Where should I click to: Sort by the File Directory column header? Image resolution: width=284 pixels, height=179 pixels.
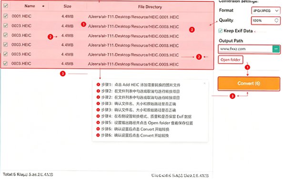150,7
